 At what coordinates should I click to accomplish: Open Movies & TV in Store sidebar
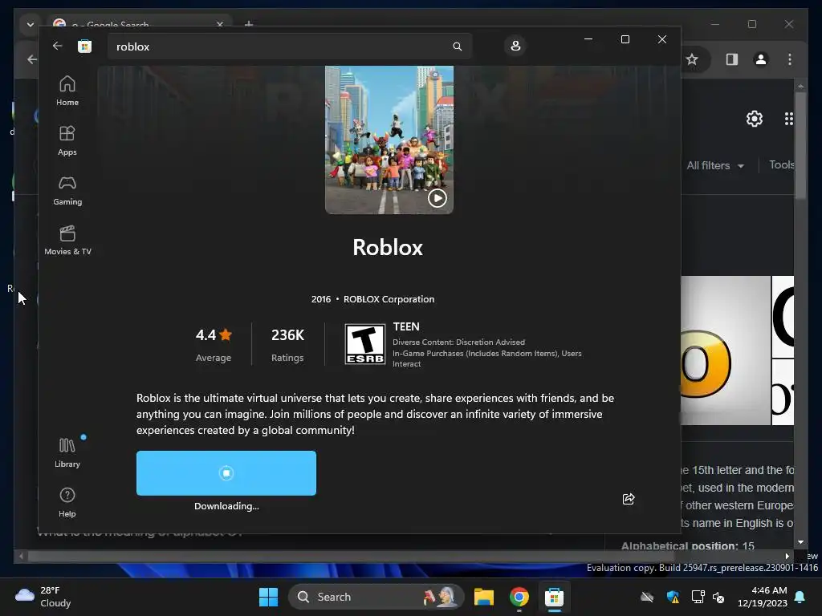click(67, 240)
